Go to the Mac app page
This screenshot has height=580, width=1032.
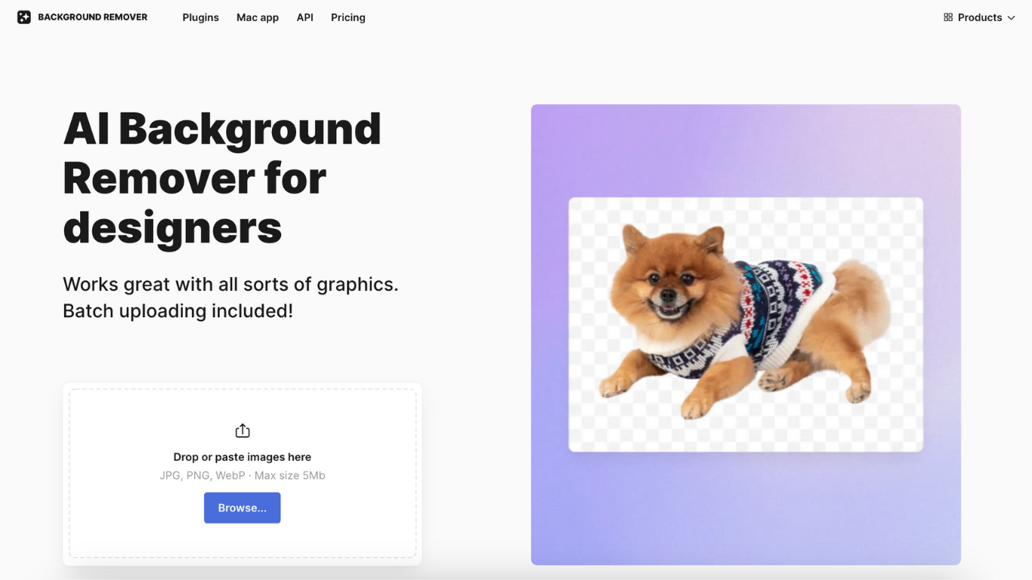tap(257, 17)
